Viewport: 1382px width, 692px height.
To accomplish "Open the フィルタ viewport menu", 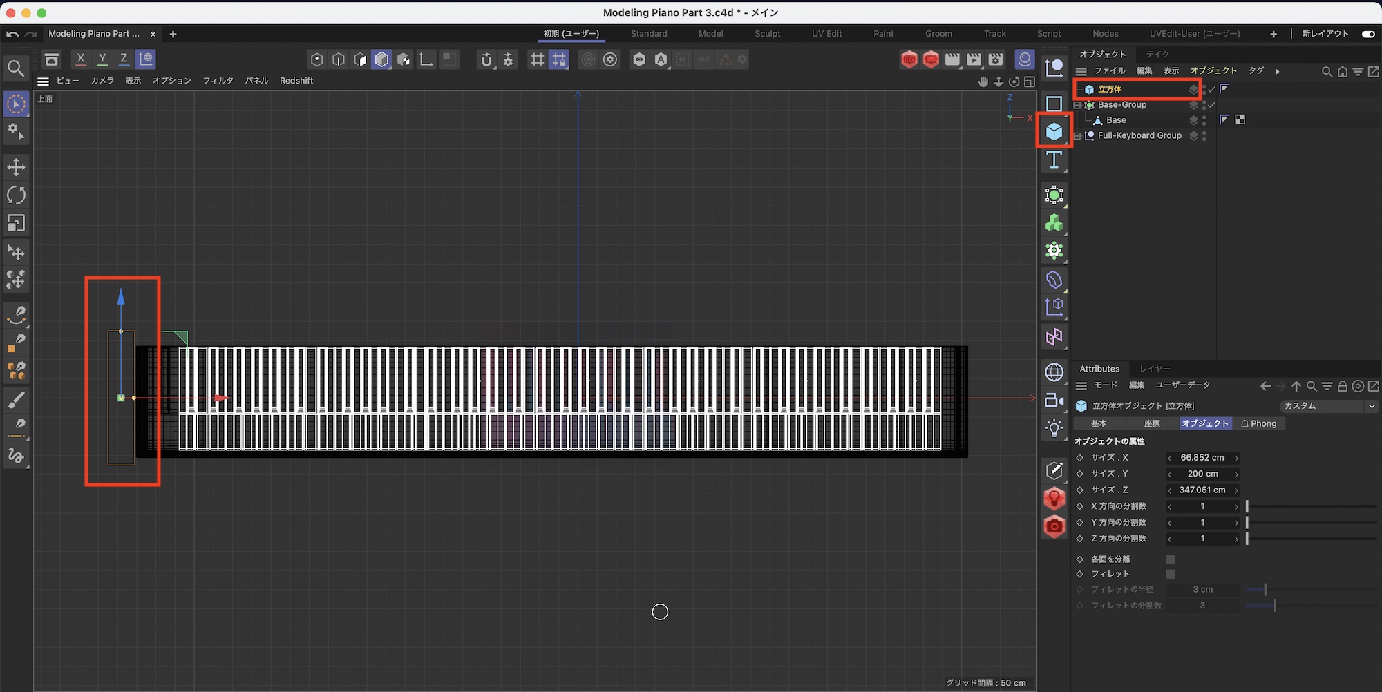I will pos(218,81).
